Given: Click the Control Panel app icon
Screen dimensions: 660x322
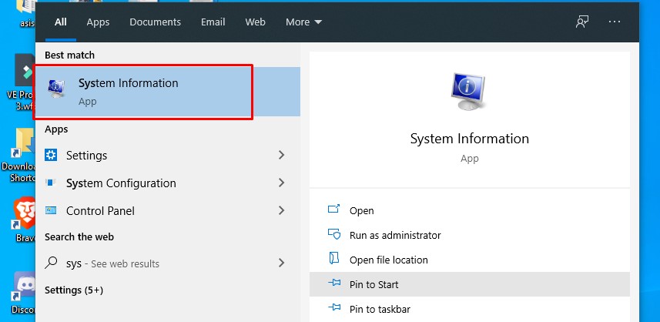Looking at the screenshot, I should (52, 210).
